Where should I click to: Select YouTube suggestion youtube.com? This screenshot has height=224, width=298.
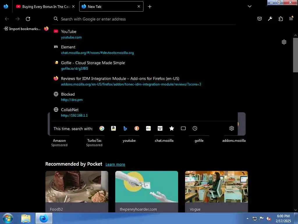(x=144, y=34)
